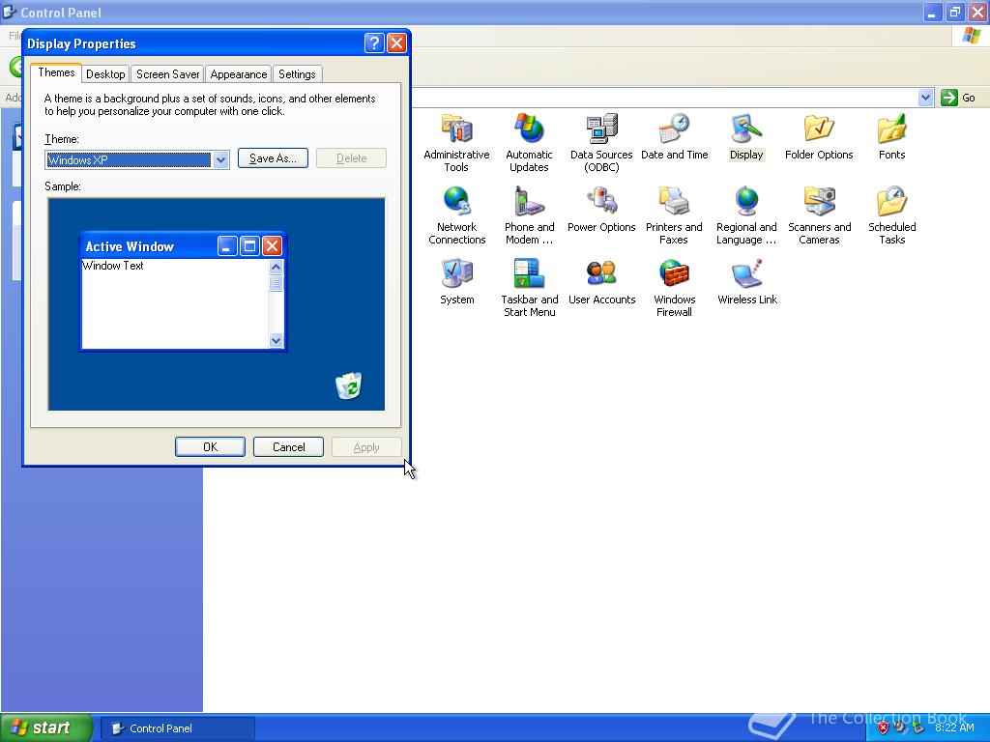Screen dimensions: 990x742
Task: Open the Fonts folder icon
Action: [x=891, y=128]
